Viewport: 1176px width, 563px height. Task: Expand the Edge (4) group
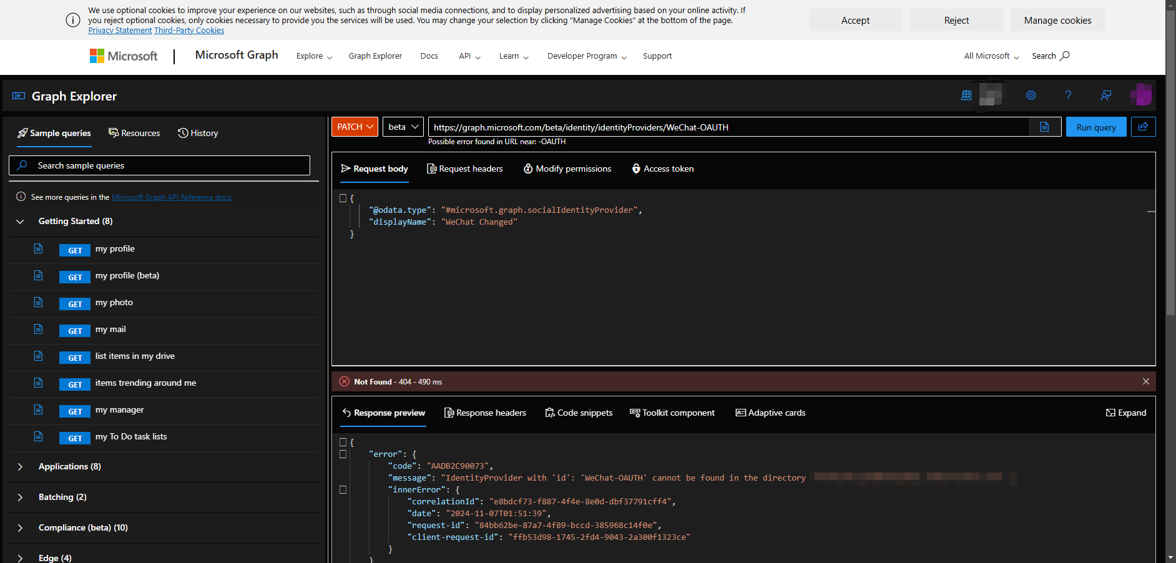point(20,558)
